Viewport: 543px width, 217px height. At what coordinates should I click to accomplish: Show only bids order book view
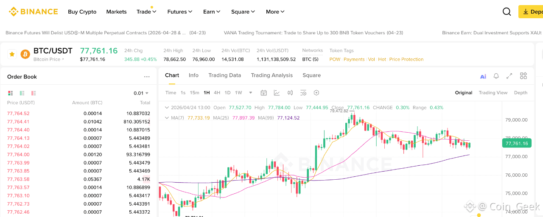pyautogui.click(x=22, y=93)
